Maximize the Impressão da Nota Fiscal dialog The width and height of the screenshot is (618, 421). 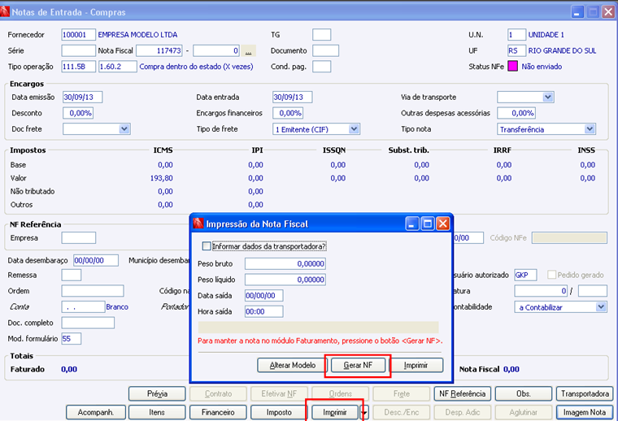coord(427,224)
